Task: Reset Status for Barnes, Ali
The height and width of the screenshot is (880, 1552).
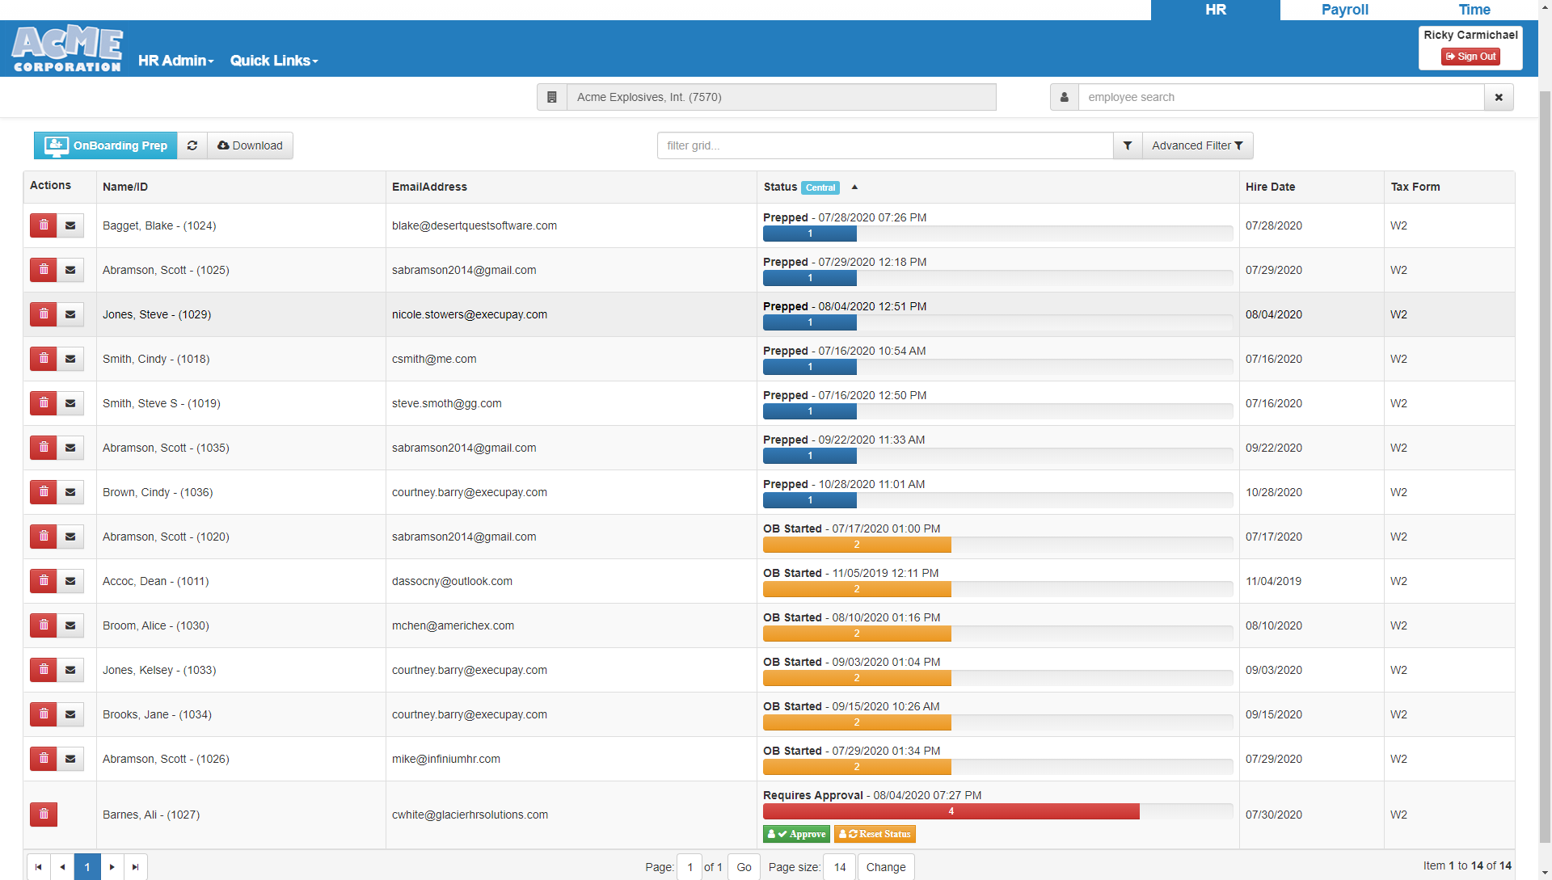Action: coord(875,834)
